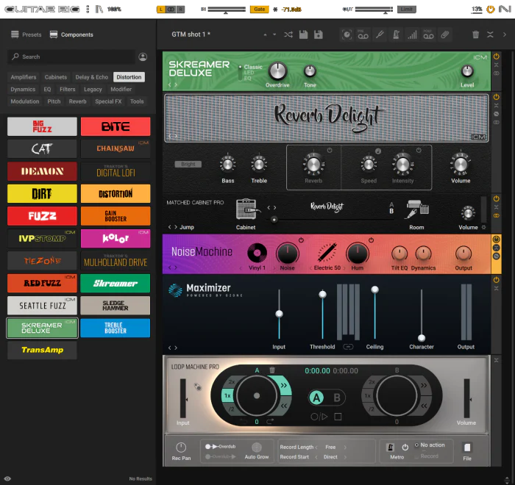The width and height of the screenshot is (515, 485).
Task: Click the Threshold-Ceiling link icon
Action: click(x=348, y=347)
